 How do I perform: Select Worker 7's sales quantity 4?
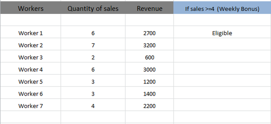click(x=93, y=105)
